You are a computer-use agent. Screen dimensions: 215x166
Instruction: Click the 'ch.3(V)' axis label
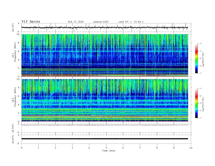[13, 128]
